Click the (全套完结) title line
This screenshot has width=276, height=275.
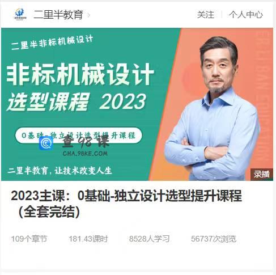pos(49,211)
